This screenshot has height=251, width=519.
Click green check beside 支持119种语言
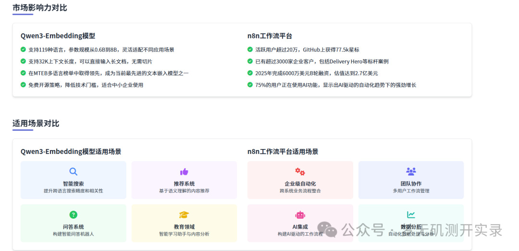pyautogui.click(x=23, y=50)
